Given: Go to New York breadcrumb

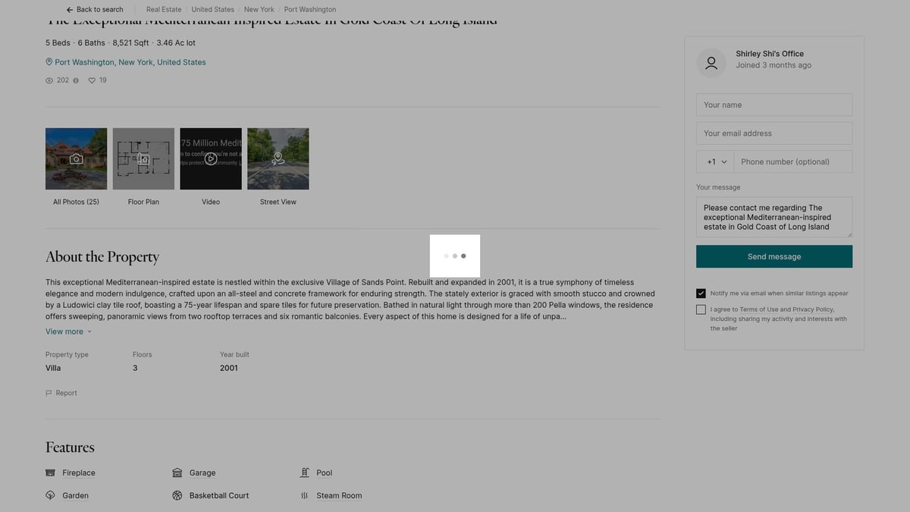Looking at the screenshot, I should 259,10.
